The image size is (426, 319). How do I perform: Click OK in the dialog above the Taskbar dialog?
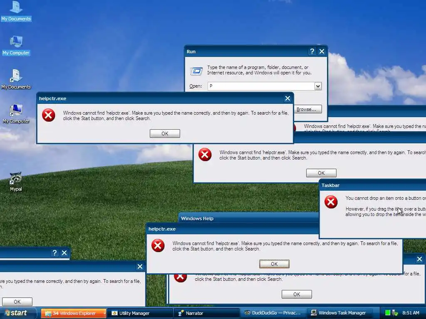(321, 173)
